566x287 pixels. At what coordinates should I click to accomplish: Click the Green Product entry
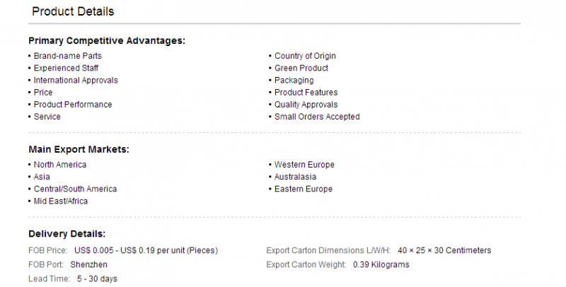coord(301,68)
